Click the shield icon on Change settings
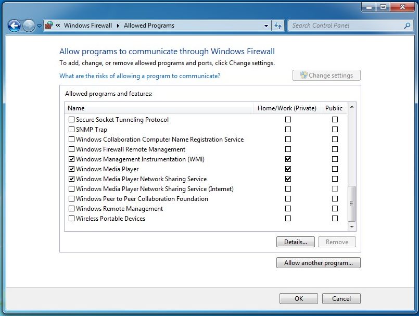Screen dimensions: 419x316 304,75
